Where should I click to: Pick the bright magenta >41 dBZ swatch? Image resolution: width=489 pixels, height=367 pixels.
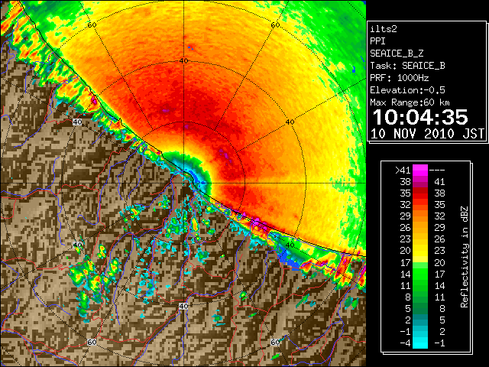click(x=420, y=171)
